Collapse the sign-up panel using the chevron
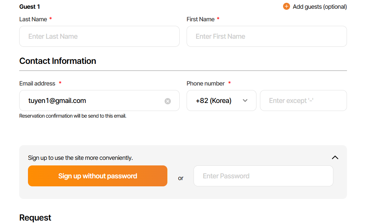Viewport: 369px width, 223px height. tap(335, 157)
